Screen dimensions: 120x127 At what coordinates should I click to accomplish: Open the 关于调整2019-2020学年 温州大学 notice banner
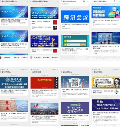(14, 83)
